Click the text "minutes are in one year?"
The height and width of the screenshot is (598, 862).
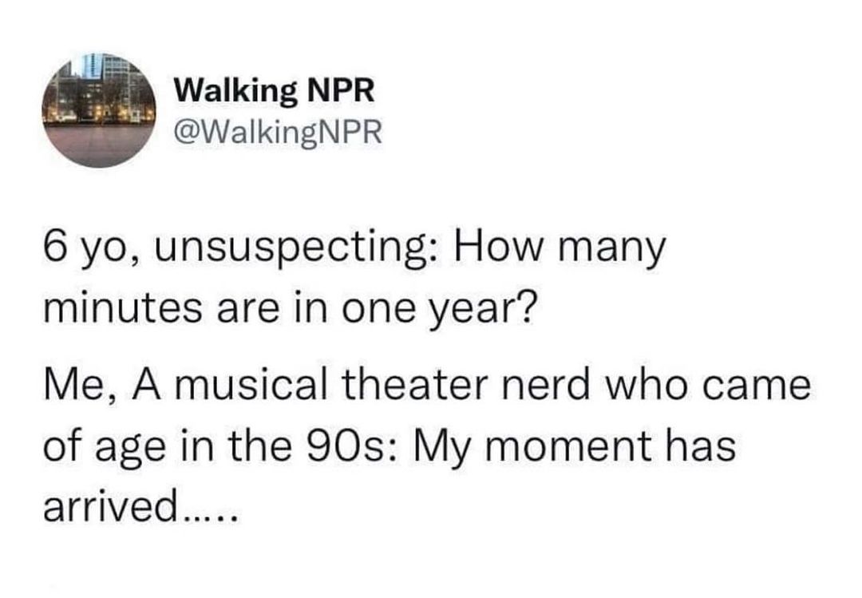tap(289, 309)
